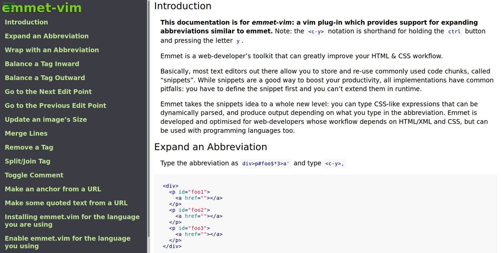The image size is (501, 253).
Task: Open Go to the Next Edit Point
Action: coord(48,92)
